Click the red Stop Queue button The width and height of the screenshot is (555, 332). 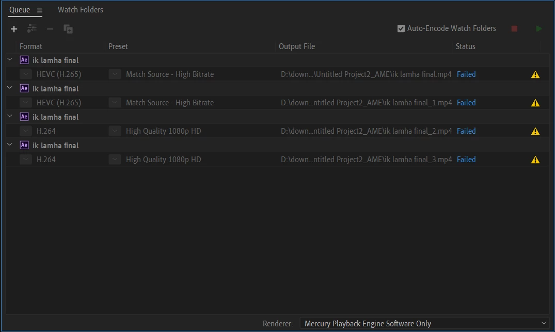click(x=514, y=29)
